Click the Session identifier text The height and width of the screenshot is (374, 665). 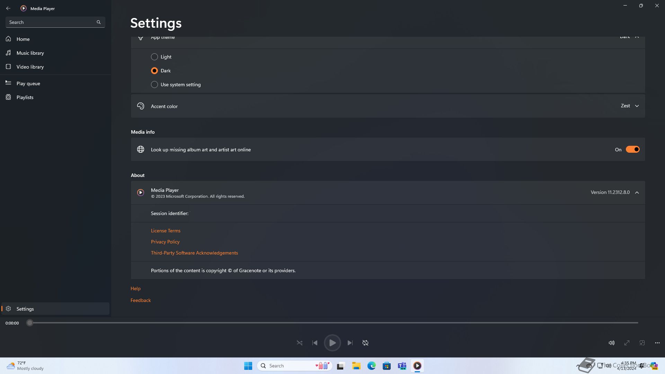(170, 213)
